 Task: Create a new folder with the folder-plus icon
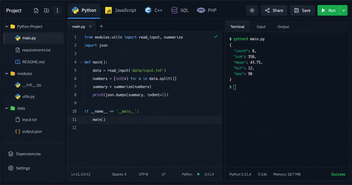pos(46,11)
